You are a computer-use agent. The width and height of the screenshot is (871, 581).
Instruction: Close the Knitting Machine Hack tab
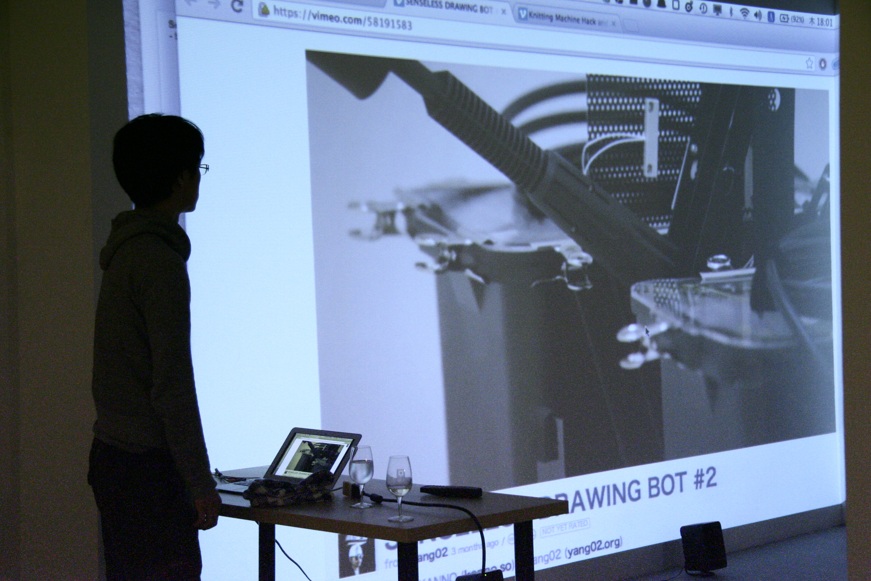[613, 23]
